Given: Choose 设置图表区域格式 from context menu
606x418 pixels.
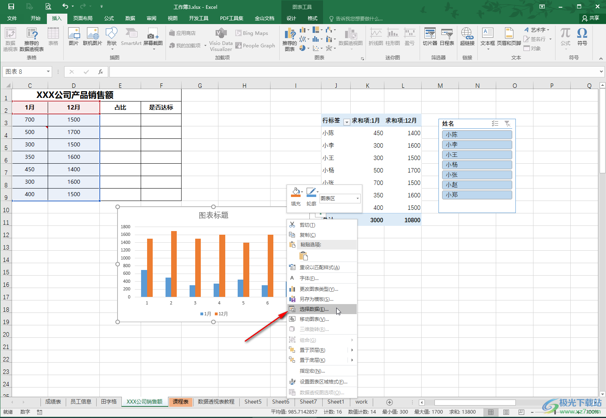Looking at the screenshot, I should coord(322,382).
